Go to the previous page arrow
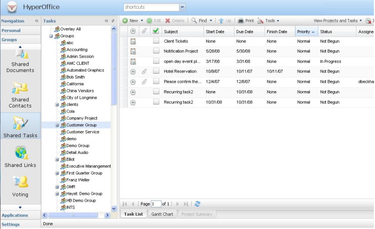Viewport: 375px width, 229px height. pos(133,204)
